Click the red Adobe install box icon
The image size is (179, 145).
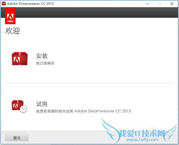click(20, 59)
